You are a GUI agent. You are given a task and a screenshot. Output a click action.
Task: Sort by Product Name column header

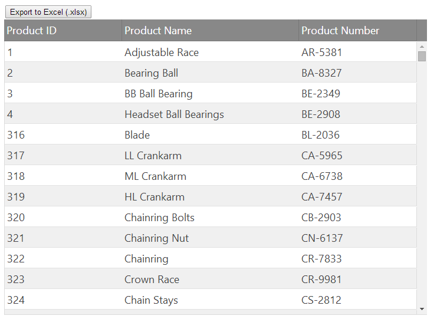click(x=158, y=31)
